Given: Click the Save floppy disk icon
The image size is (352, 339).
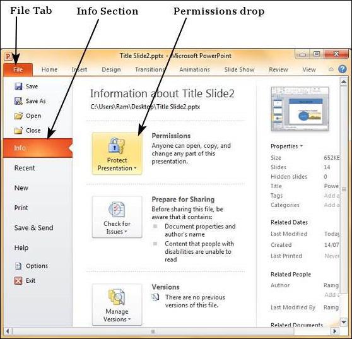Looking at the screenshot, I should [18, 86].
